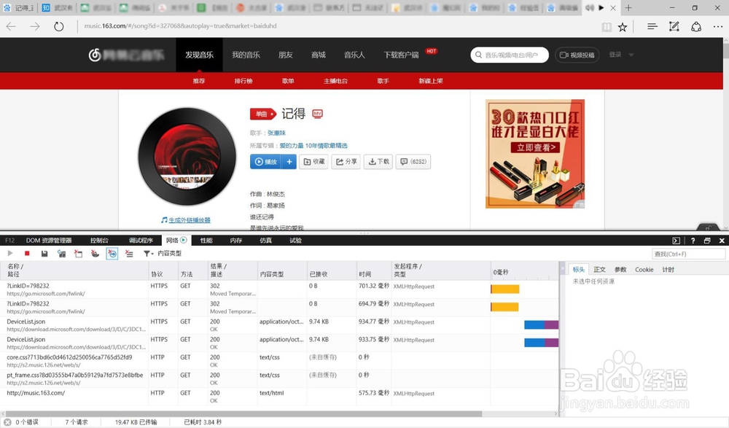Focus the 查找(Ctrl+F) search box
The width and height of the screenshot is (729, 428).
689,254
